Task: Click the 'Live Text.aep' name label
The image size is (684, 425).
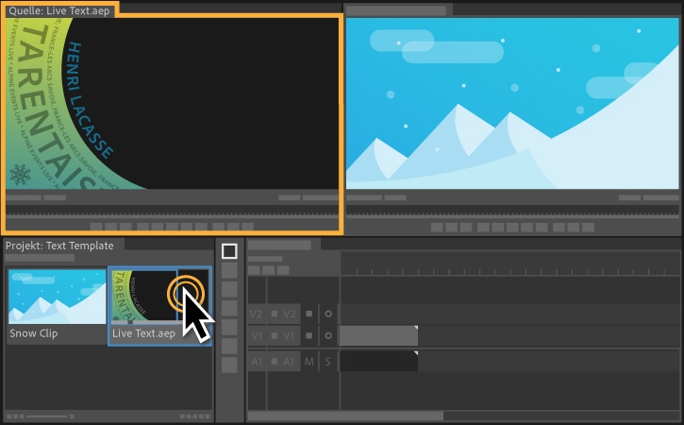Action: tap(143, 333)
